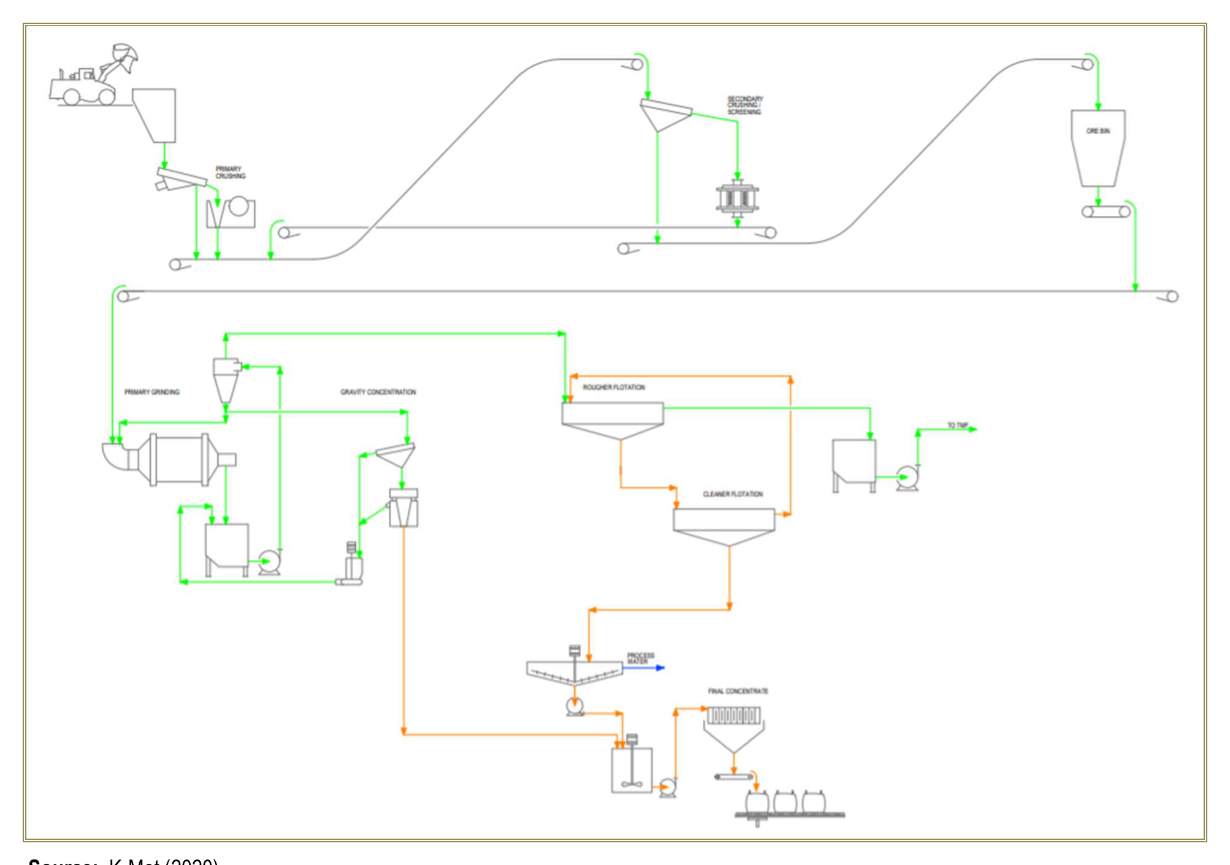Select the tailings pump box
This screenshot has width=1230, height=865.
854,466
